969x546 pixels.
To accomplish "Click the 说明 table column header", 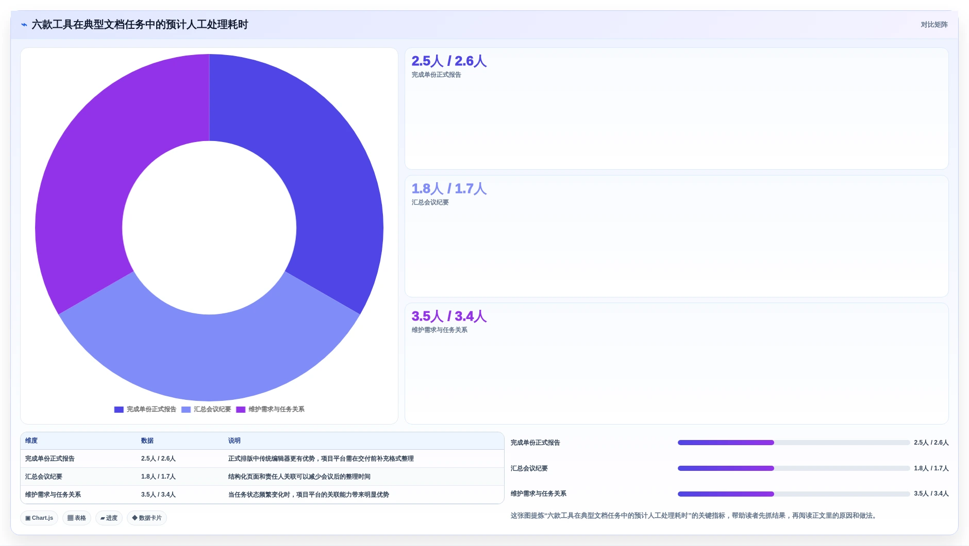I will [x=235, y=441].
